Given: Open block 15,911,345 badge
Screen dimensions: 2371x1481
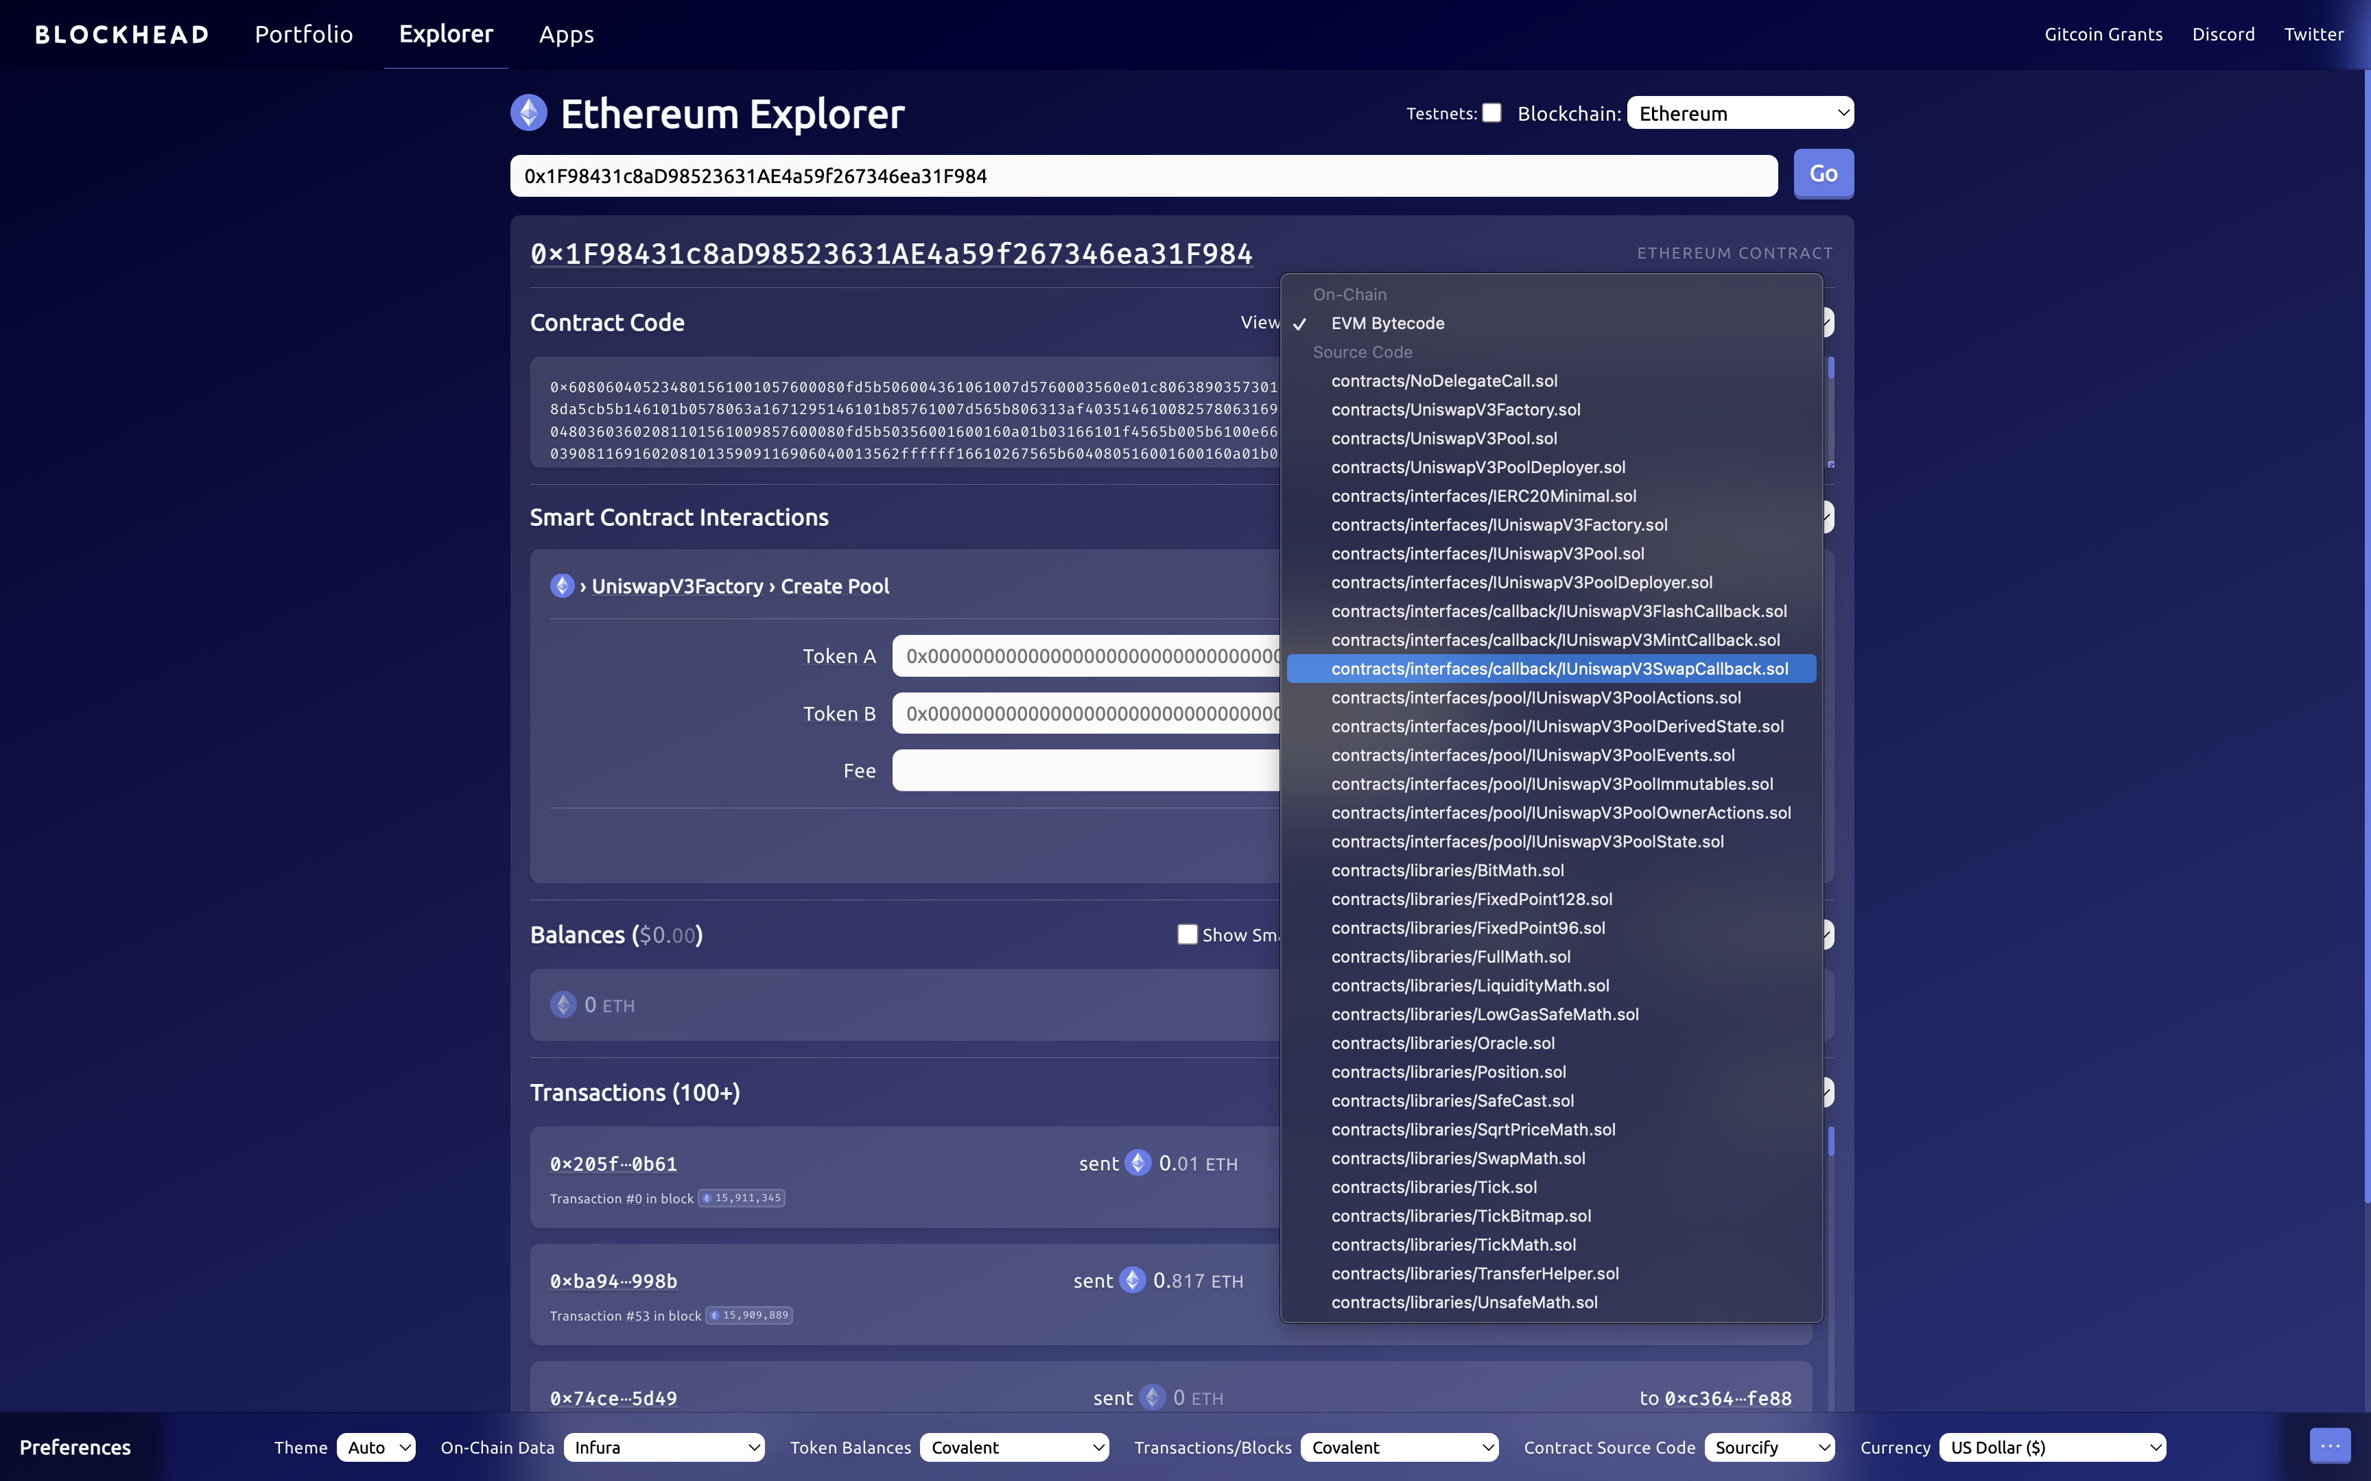Looking at the screenshot, I should (x=742, y=1198).
